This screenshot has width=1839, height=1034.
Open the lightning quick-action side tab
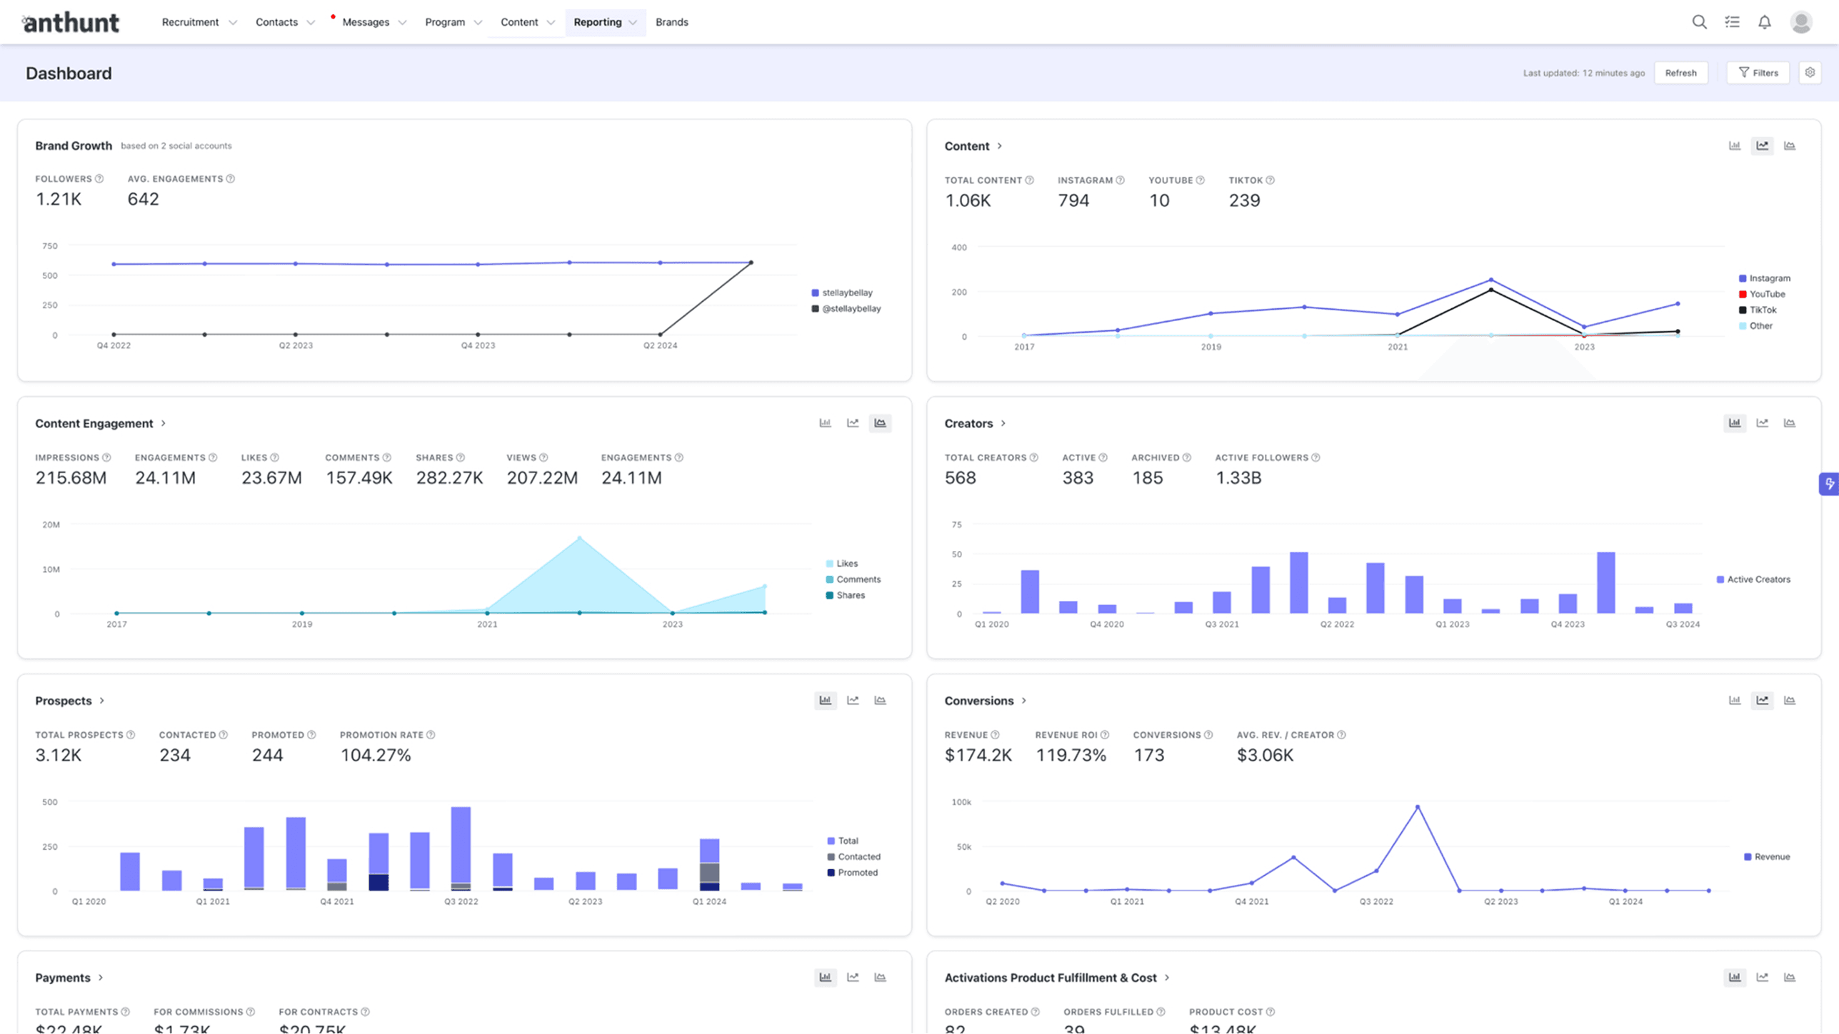(x=1829, y=484)
